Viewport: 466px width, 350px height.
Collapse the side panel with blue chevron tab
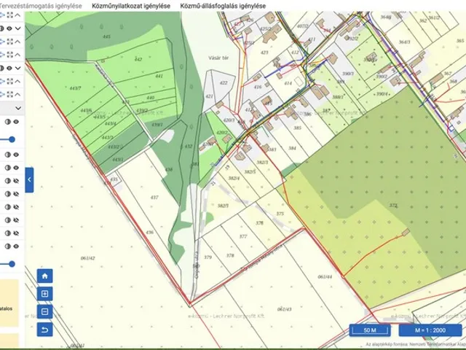pyautogui.click(x=29, y=179)
